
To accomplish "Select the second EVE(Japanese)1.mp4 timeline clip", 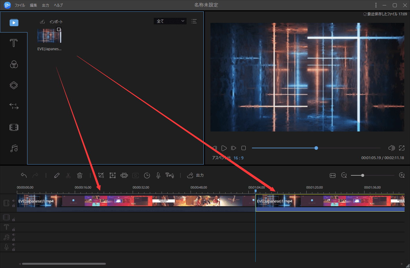I will [x=330, y=203].
